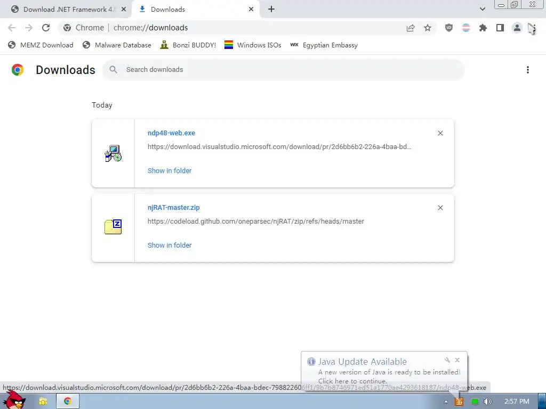
Task: Click the 2:57 PM taskbar clock
Action: [517, 402]
